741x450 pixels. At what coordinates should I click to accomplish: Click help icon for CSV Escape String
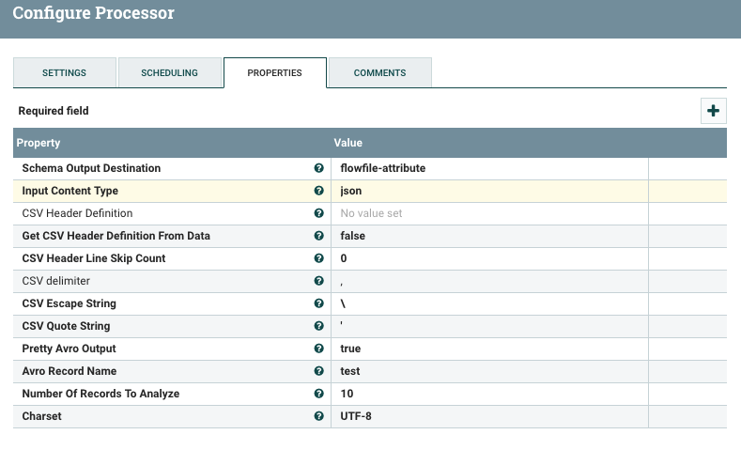pos(319,303)
